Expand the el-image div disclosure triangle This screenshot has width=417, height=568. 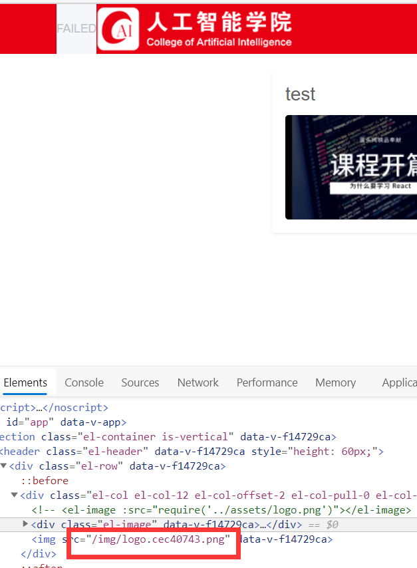coord(25,524)
